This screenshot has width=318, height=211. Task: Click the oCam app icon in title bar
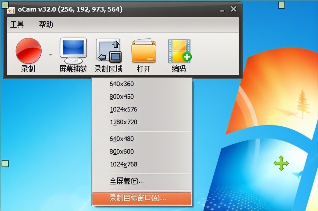(11, 10)
